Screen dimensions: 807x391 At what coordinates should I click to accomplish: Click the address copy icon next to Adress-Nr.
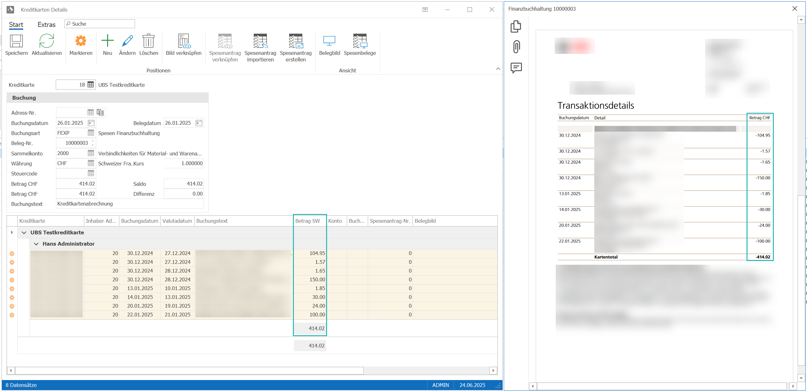100,112
